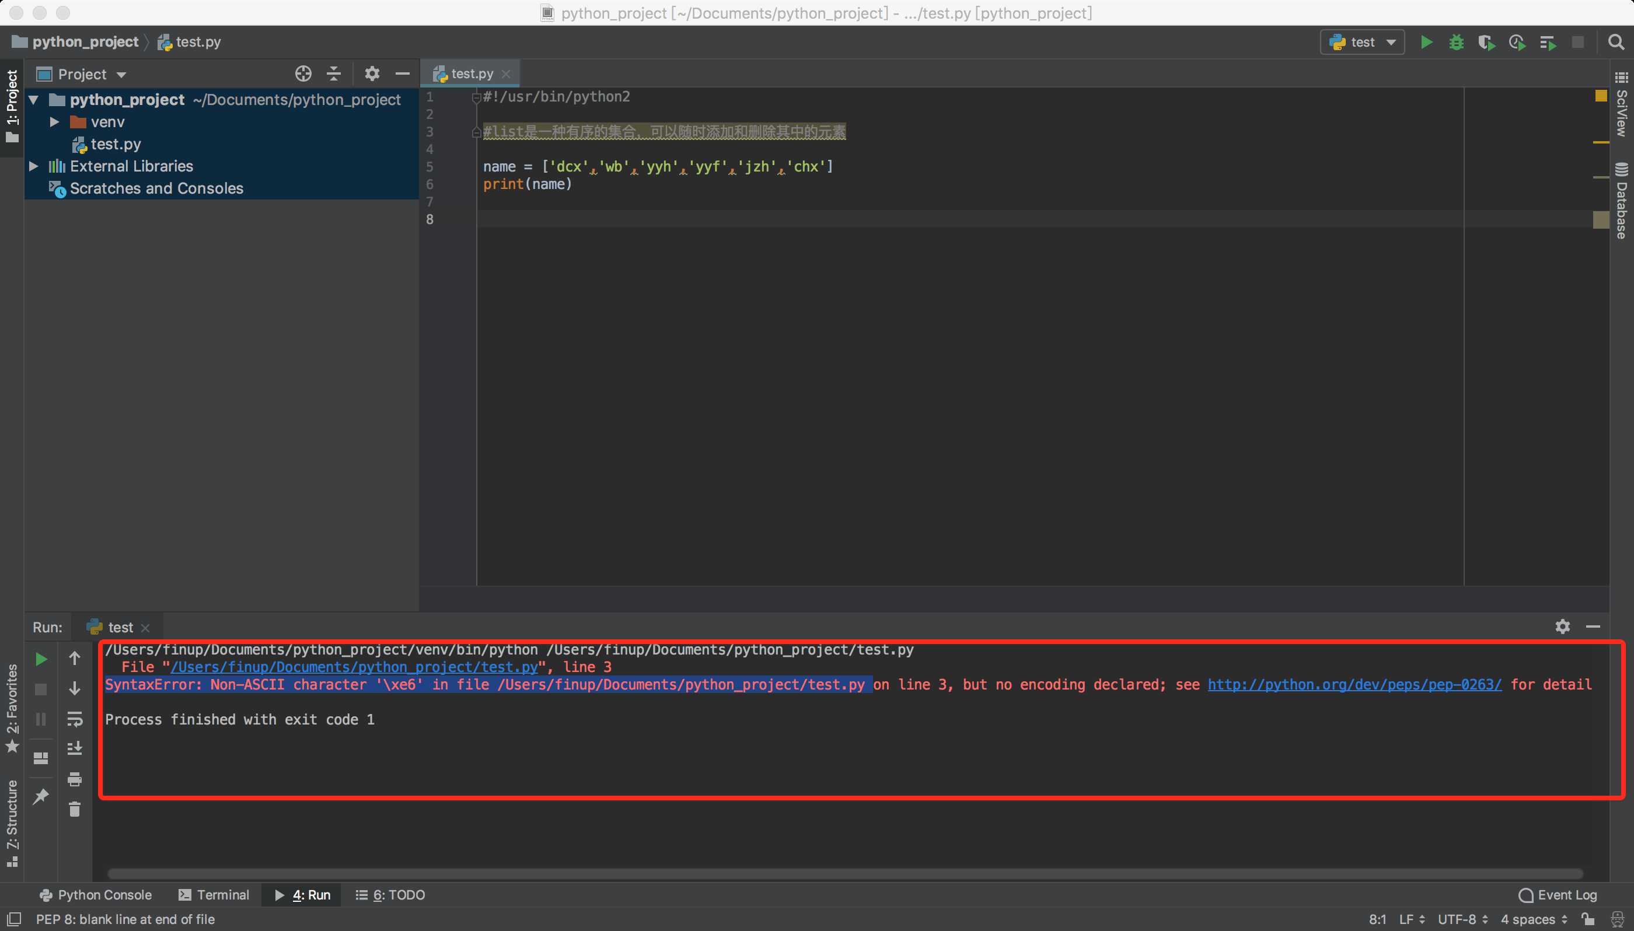Open Database side panel
This screenshot has height=931, width=1634.
[x=1621, y=201]
